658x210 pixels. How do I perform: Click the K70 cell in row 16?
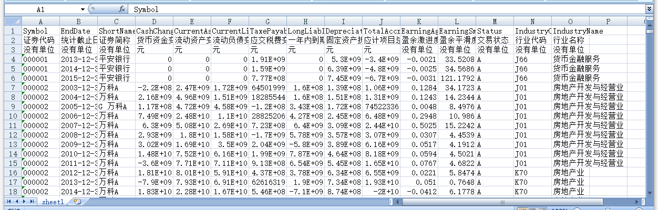click(x=532, y=173)
